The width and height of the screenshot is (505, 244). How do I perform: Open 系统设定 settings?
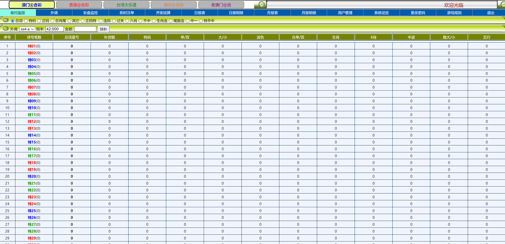tap(381, 13)
